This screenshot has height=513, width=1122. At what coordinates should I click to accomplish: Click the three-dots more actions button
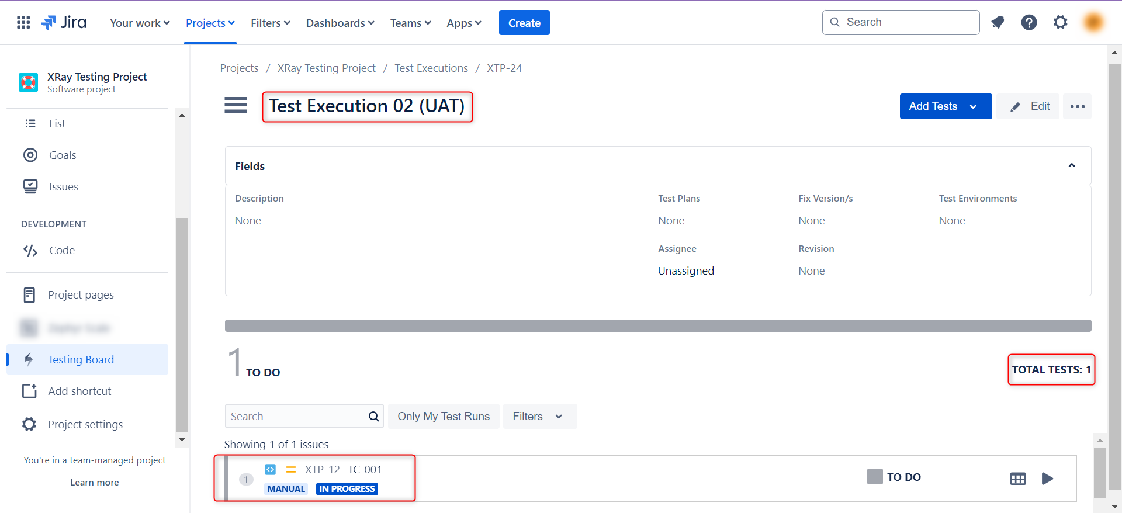(1077, 106)
